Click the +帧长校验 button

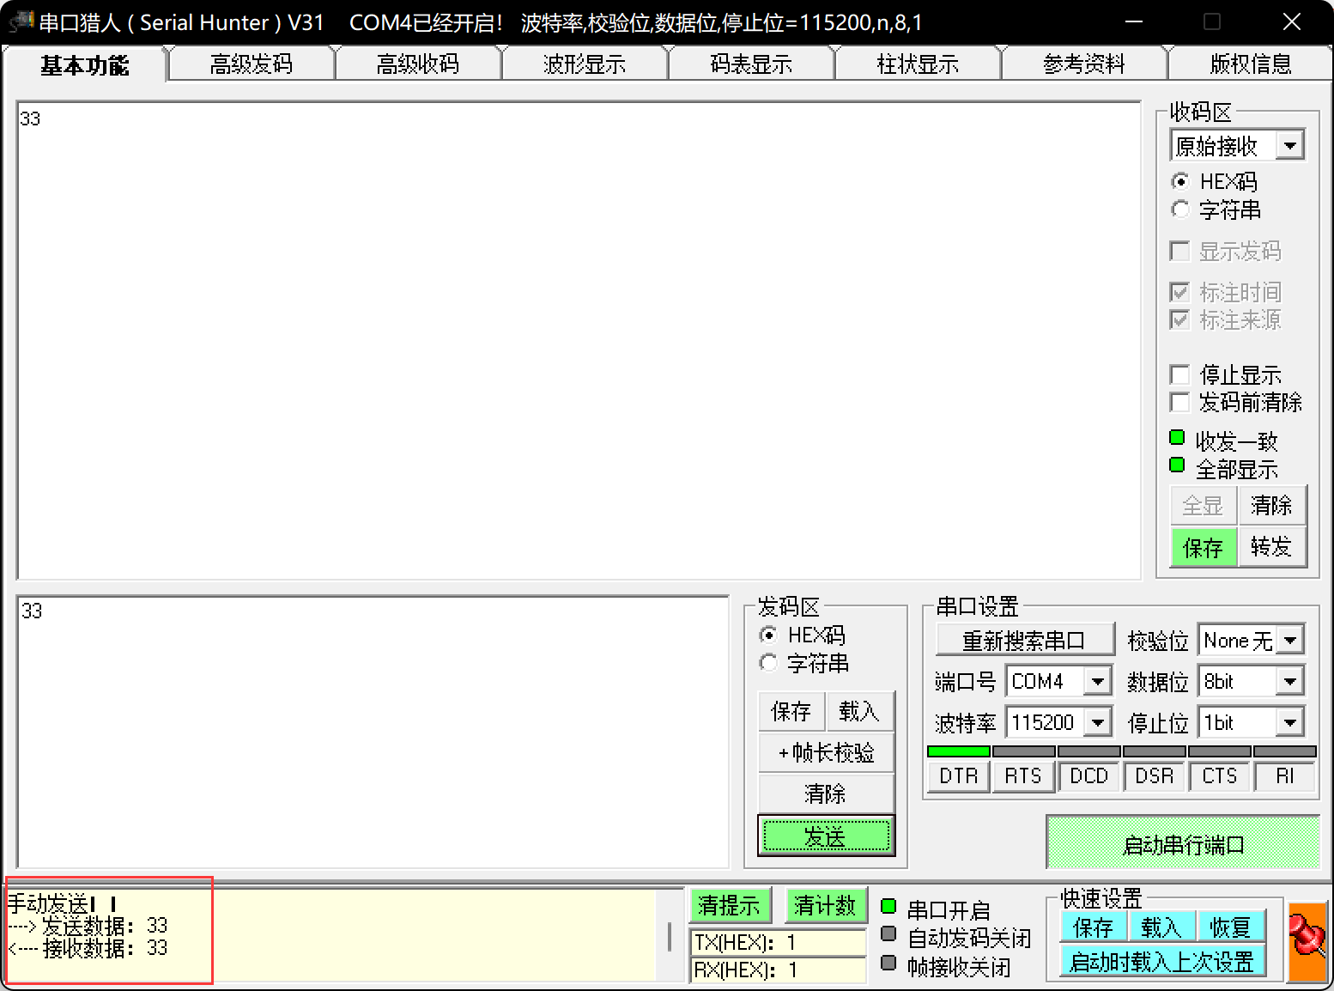point(826,752)
